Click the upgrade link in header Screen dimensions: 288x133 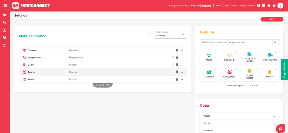(x=206, y=6)
